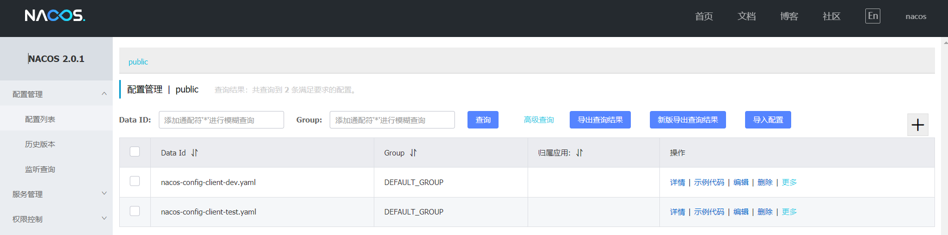Click the 导入配置 button

pyautogui.click(x=768, y=120)
